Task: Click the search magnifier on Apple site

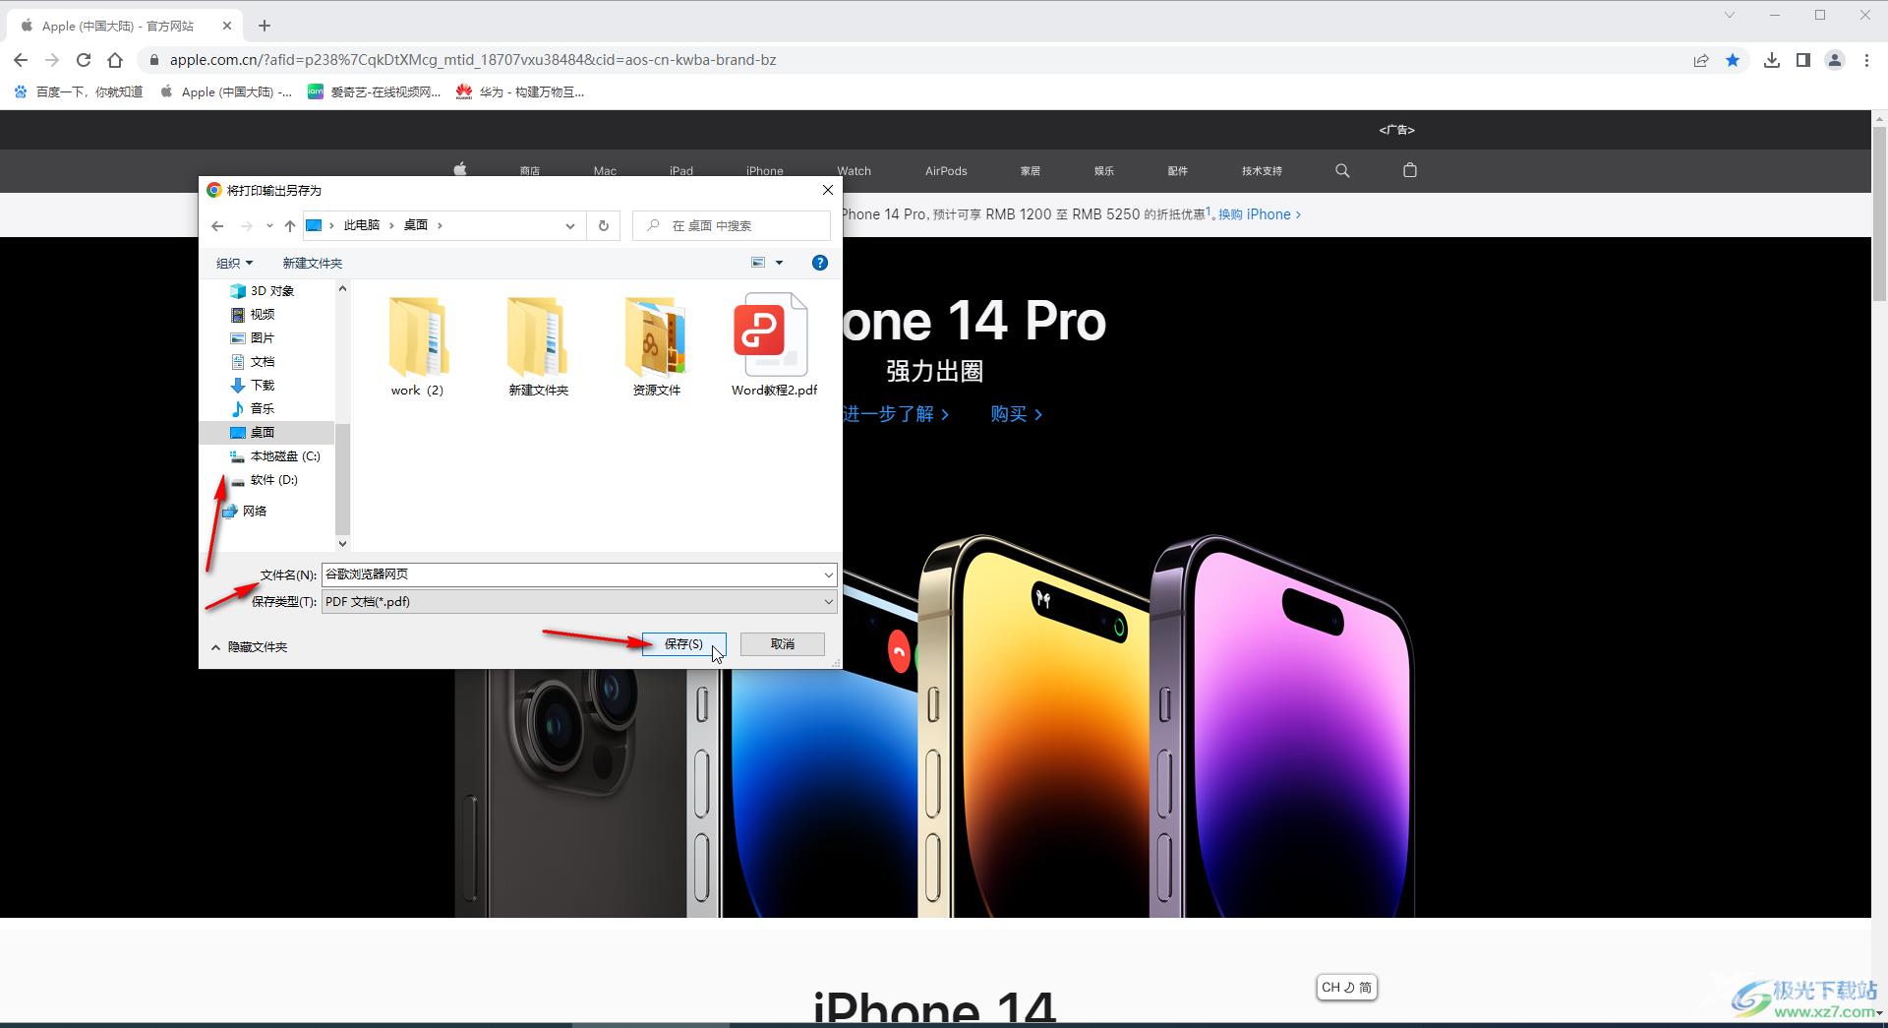Action: click(x=1342, y=170)
